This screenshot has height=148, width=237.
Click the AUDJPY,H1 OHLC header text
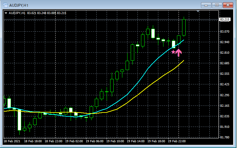pyautogui.click(x=38, y=13)
